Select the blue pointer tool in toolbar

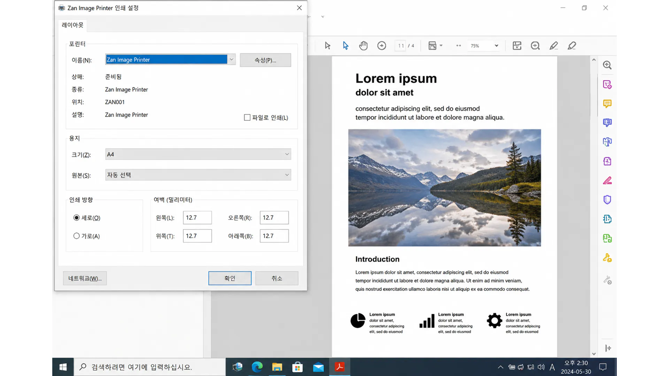(x=345, y=46)
